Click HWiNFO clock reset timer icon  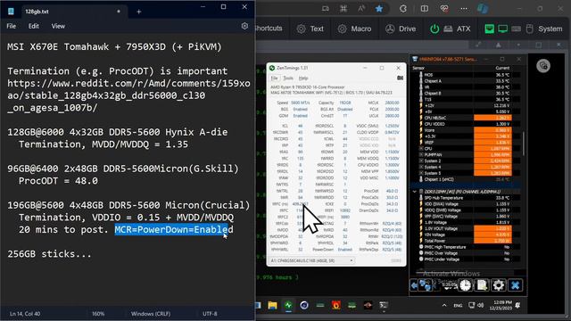(465, 285)
